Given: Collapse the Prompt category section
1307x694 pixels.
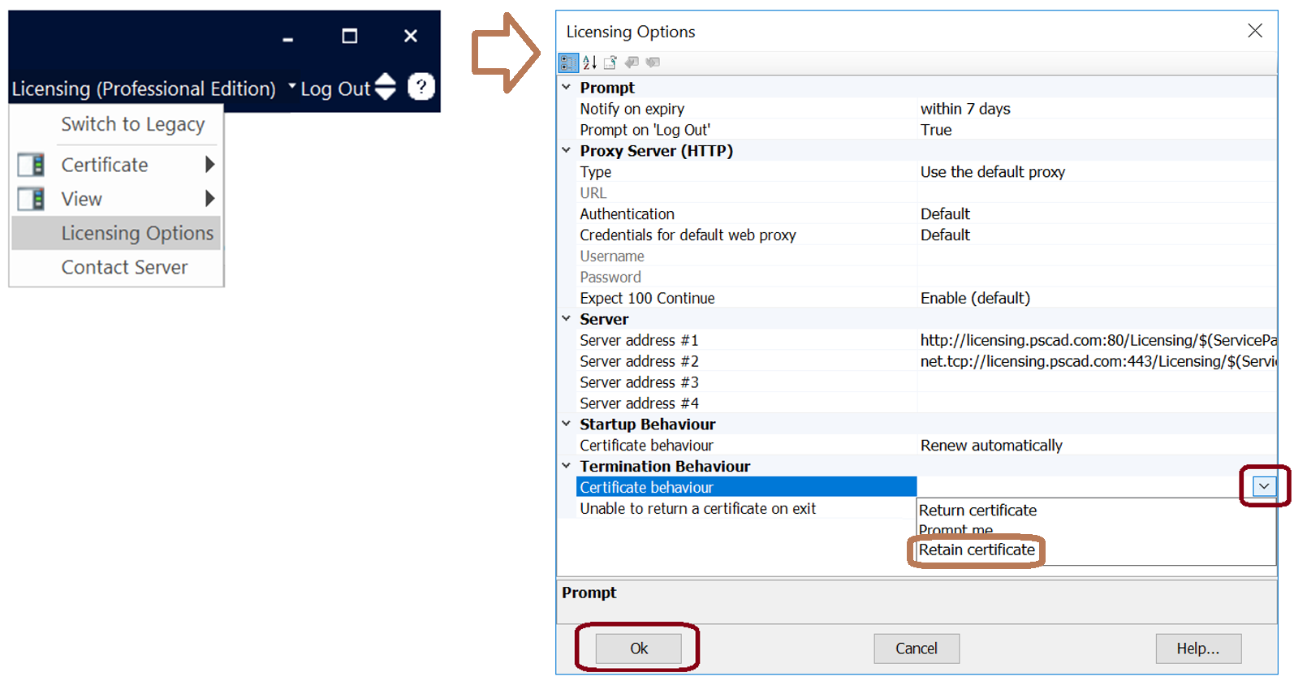Looking at the screenshot, I should (567, 87).
